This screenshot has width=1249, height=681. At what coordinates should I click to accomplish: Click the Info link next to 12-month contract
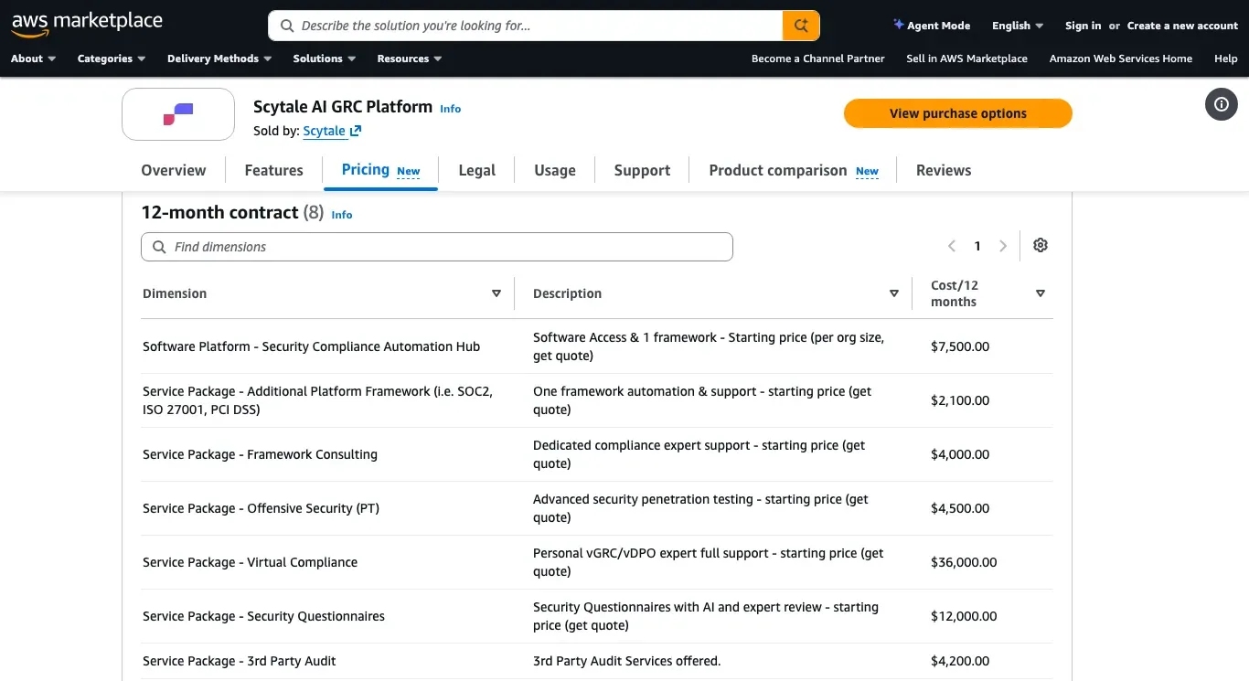[x=342, y=215]
